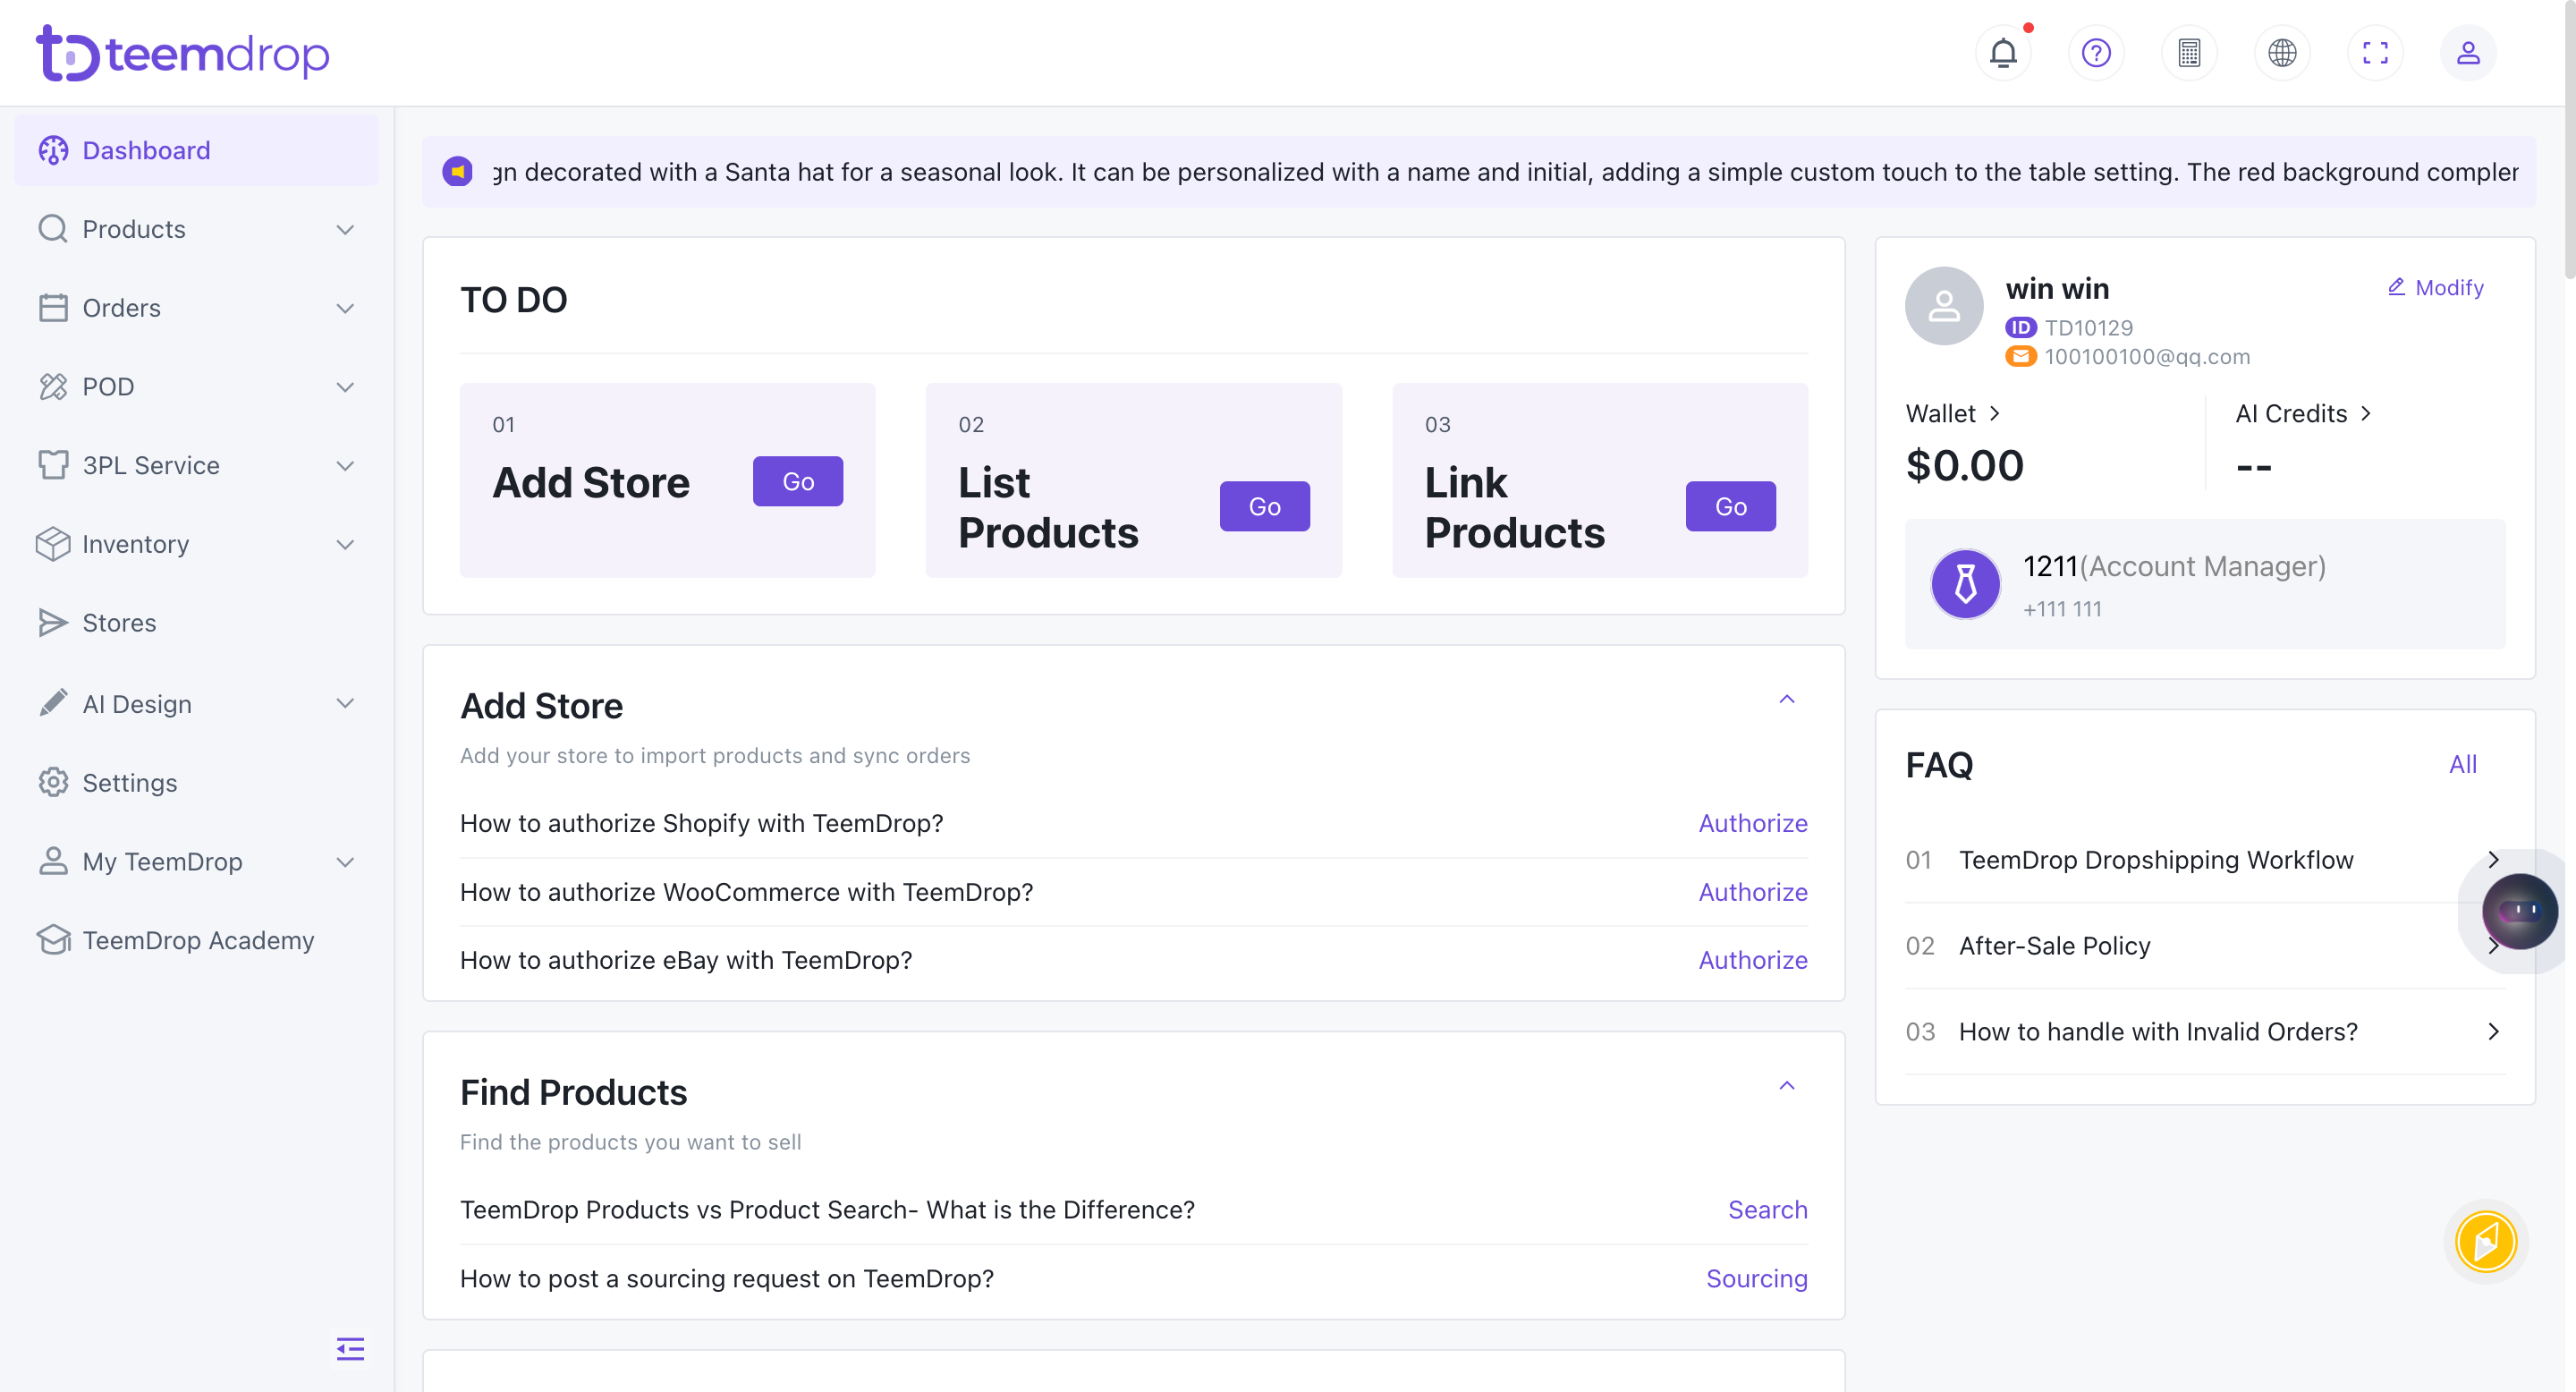
Task: Click the wallet balance $0.00
Action: 1965,466
